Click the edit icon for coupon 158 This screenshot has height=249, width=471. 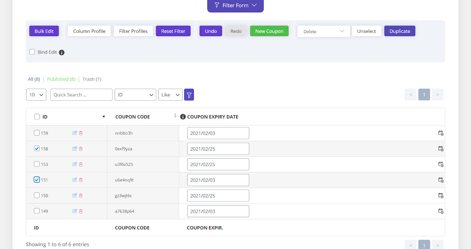[x=74, y=149]
